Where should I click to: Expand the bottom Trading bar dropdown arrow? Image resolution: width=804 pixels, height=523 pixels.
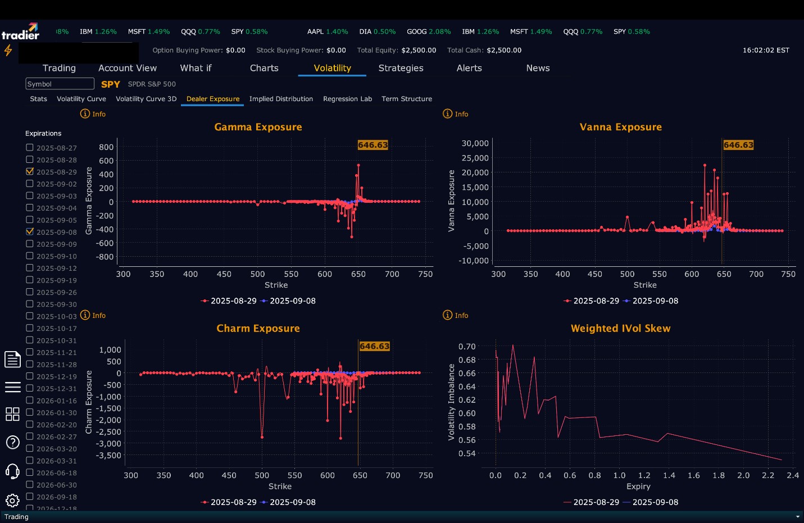click(x=797, y=517)
